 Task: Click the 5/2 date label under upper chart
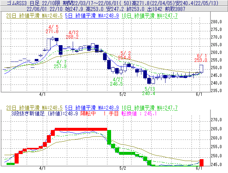tap(122, 94)
